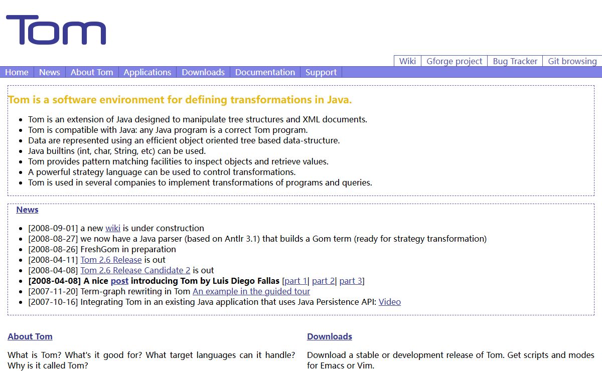Viewport: 602px width, 371px height.
Task: Open the Git browsing tab
Action: pos(572,61)
